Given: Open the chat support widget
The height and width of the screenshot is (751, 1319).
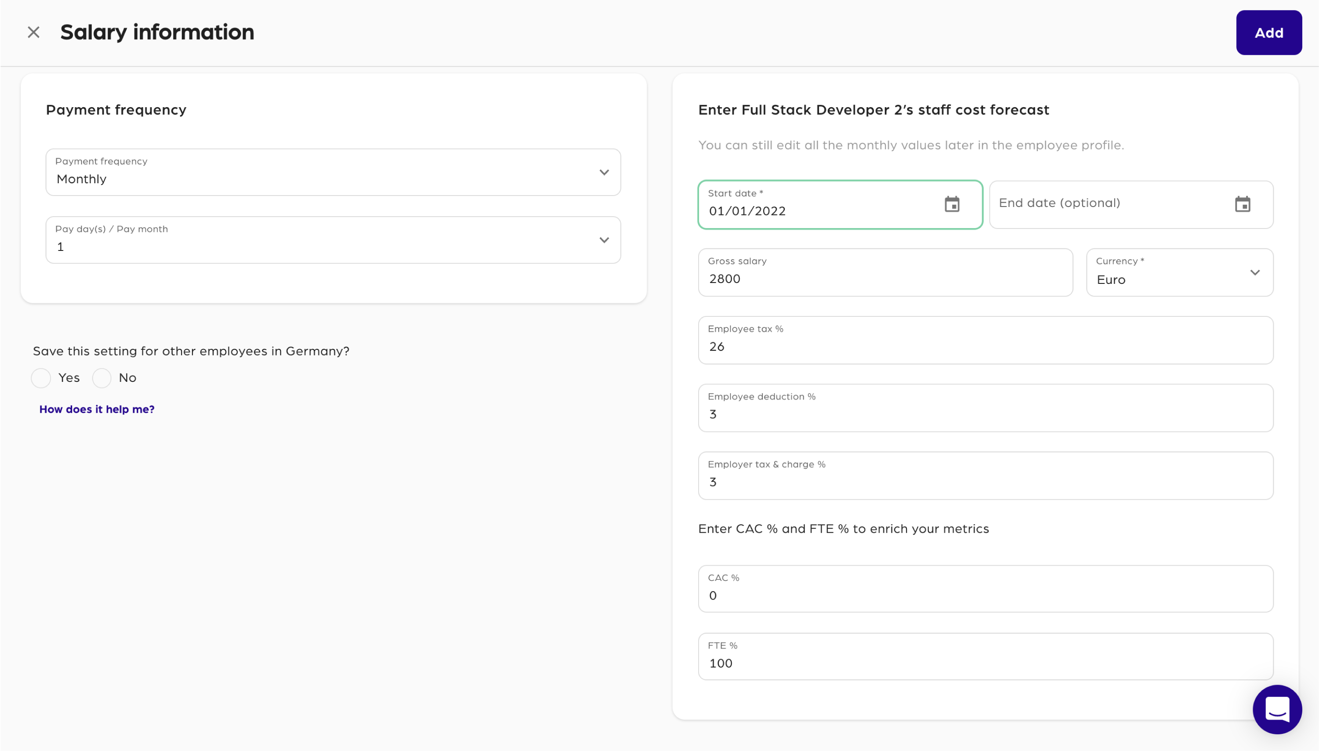Looking at the screenshot, I should (1277, 709).
